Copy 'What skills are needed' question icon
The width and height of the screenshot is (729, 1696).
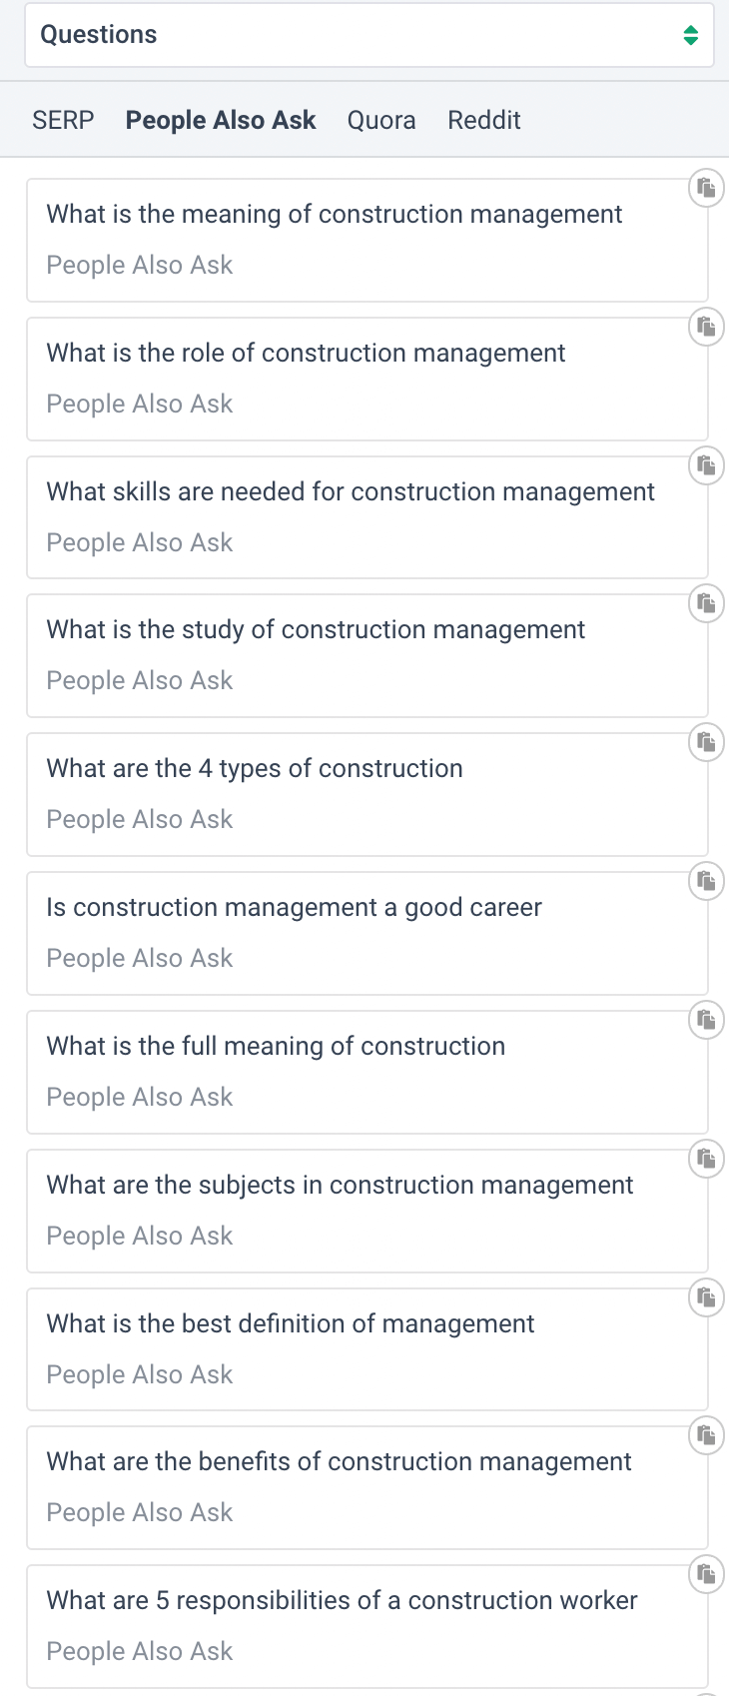click(707, 465)
